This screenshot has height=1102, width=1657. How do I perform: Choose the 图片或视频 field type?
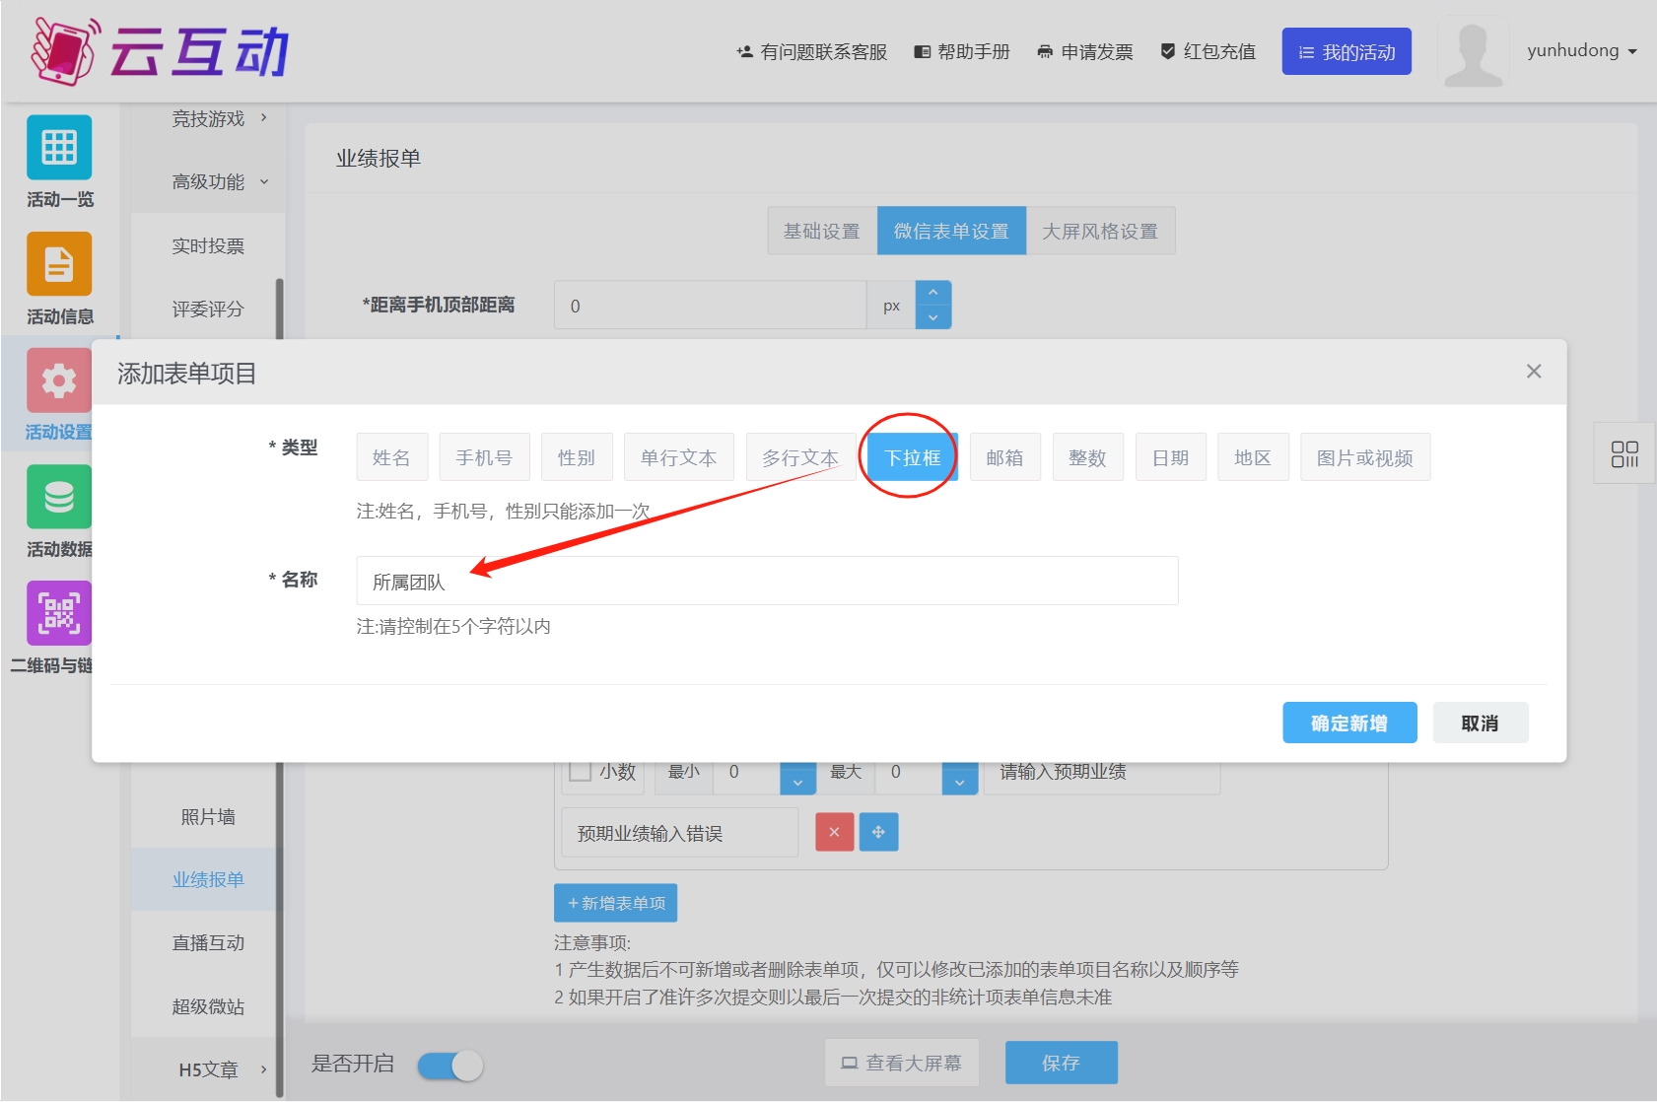(x=1365, y=457)
